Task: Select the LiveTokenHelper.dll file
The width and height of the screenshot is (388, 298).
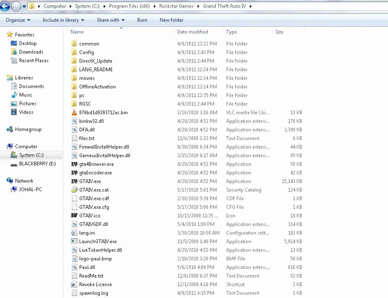Action: (100, 250)
